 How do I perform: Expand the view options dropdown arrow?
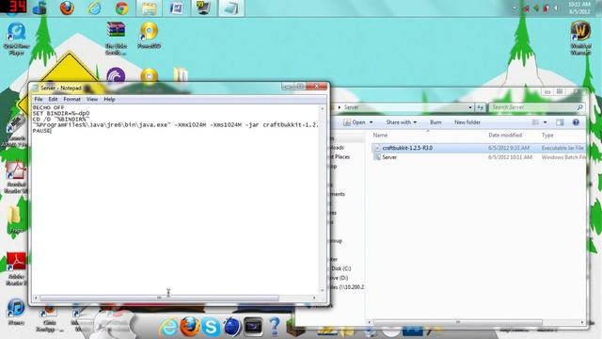(546, 122)
